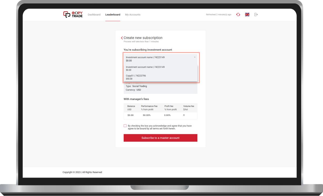Switch to the Dashboard tab

click(x=94, y=14)
